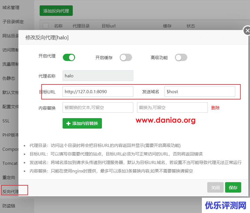Click the 添加反向代理 button

[56, 11]
